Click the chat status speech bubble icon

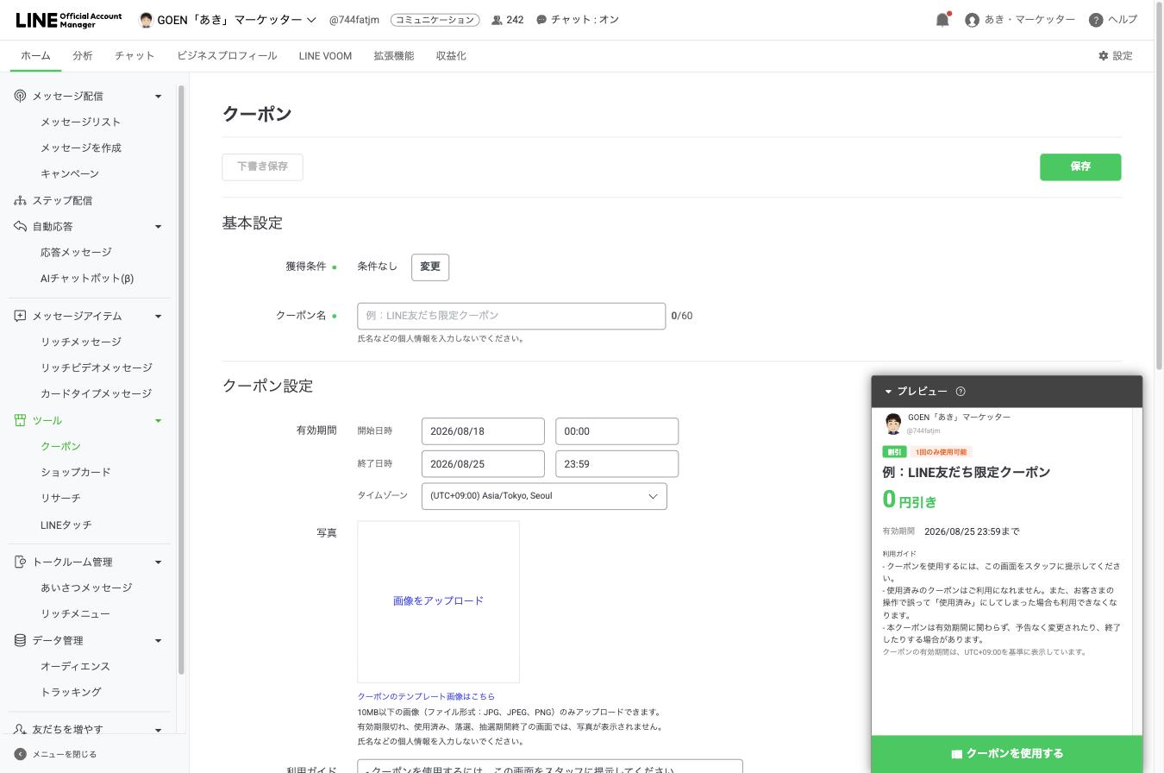541,20
